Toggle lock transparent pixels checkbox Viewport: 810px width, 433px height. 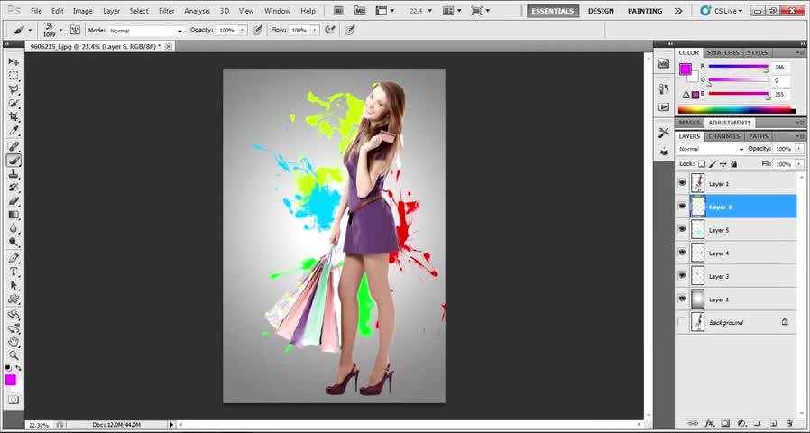(702, 164)
